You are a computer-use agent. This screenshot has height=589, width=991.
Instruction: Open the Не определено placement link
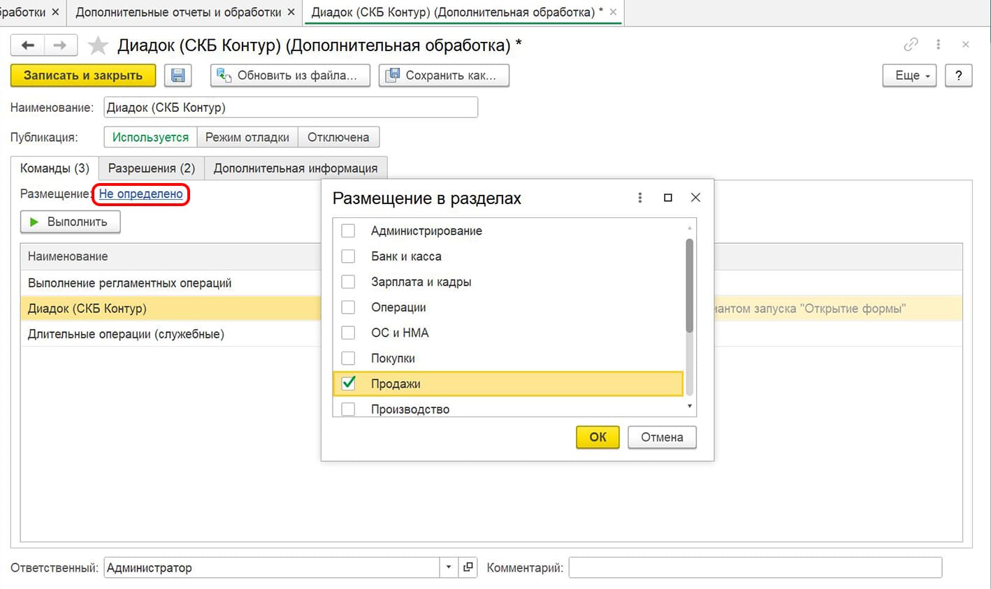(141, 194)
